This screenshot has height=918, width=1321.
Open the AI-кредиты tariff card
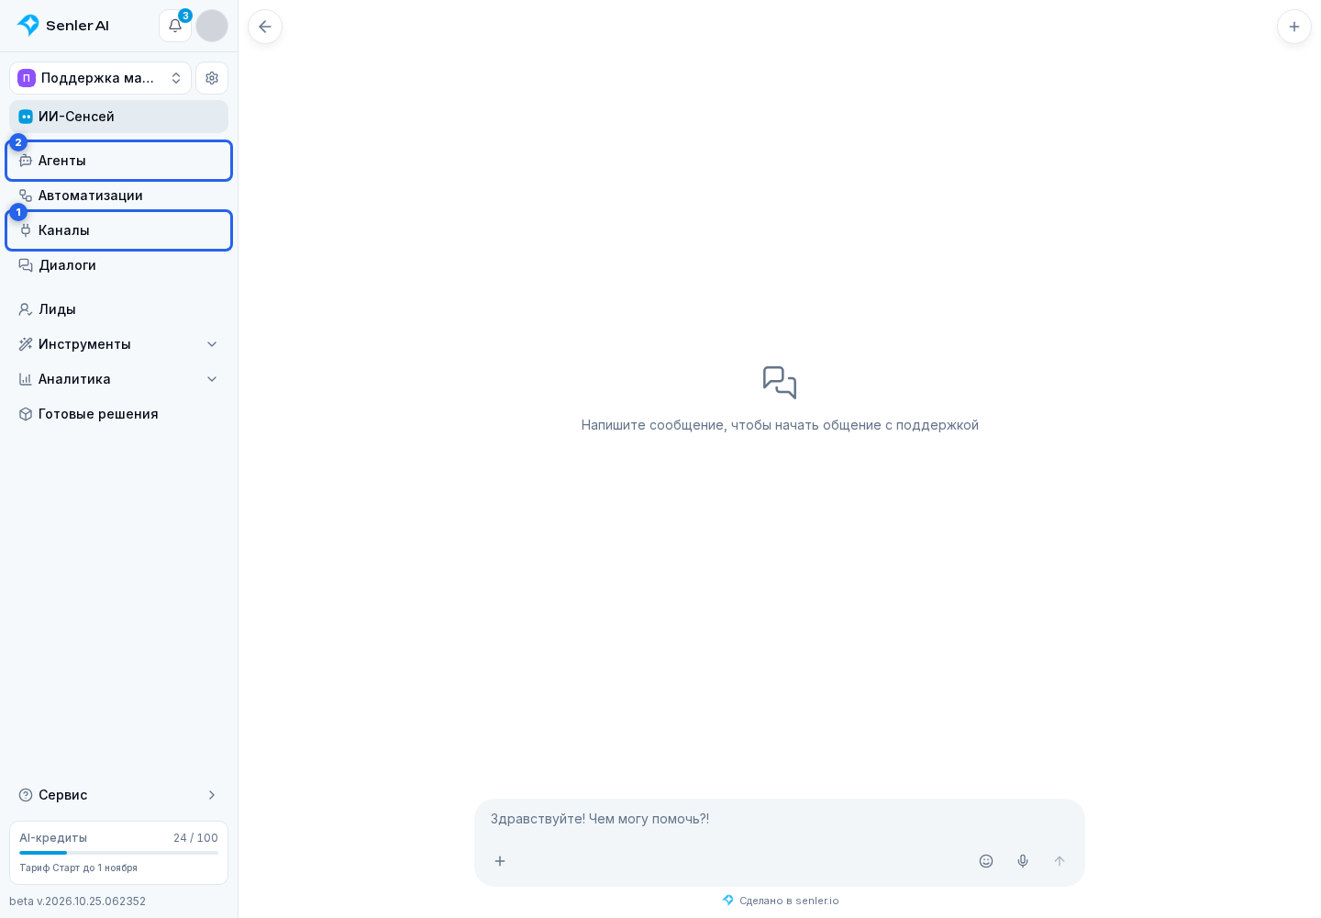(119, 853)
